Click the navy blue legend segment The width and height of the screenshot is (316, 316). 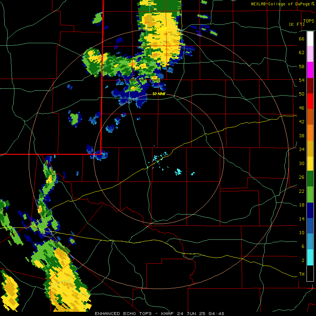pyautogui.click(x=310, y=210)
